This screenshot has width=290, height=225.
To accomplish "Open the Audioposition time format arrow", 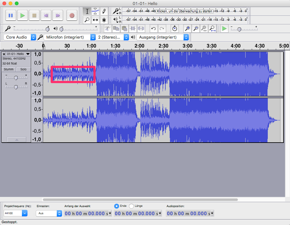I will click(212, 213).
